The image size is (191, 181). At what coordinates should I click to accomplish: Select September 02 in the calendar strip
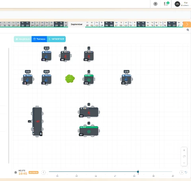coord(92,24)
